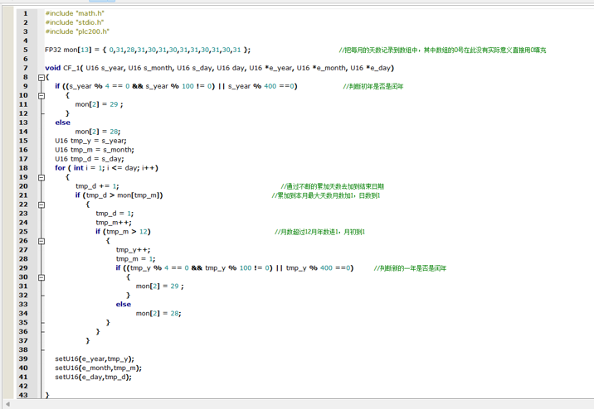
Task: Place cursor on the setU16(e_day,tmp_d) line
Action: point(93,377)
